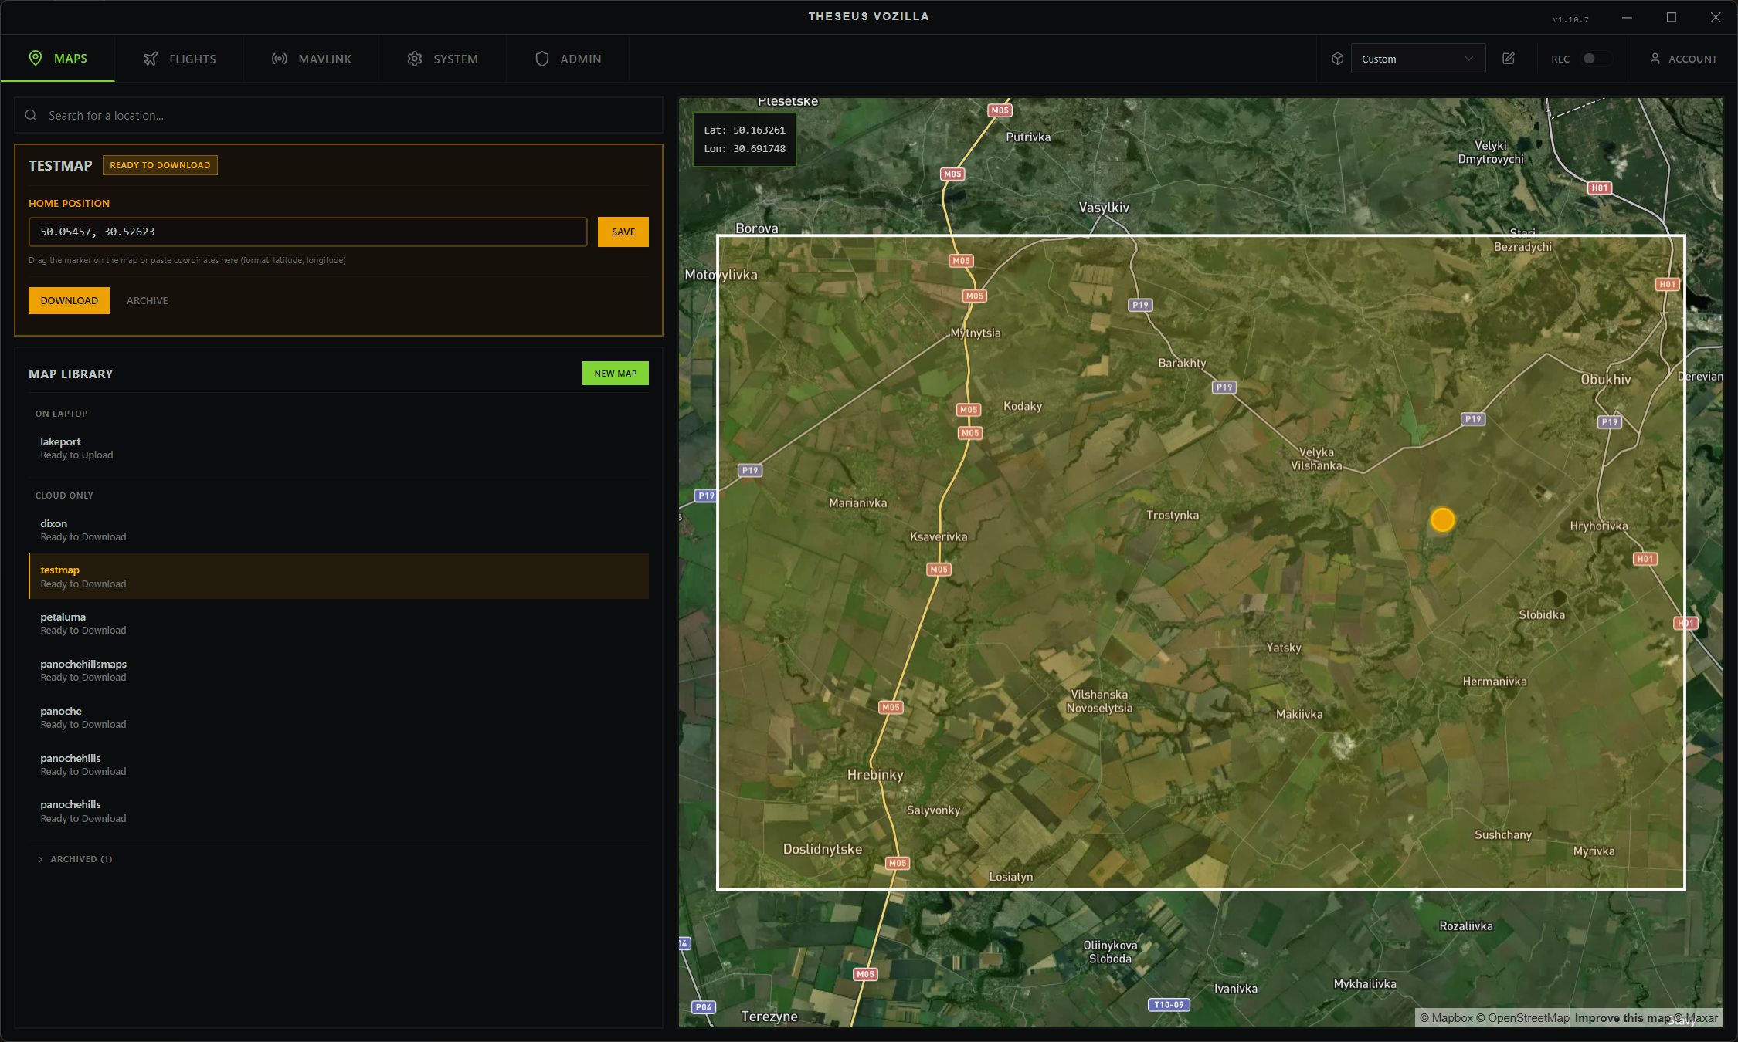Click the Mavlink signal icon
This screenshot has width=1738, height=1042.
click(x=280, y=59)
